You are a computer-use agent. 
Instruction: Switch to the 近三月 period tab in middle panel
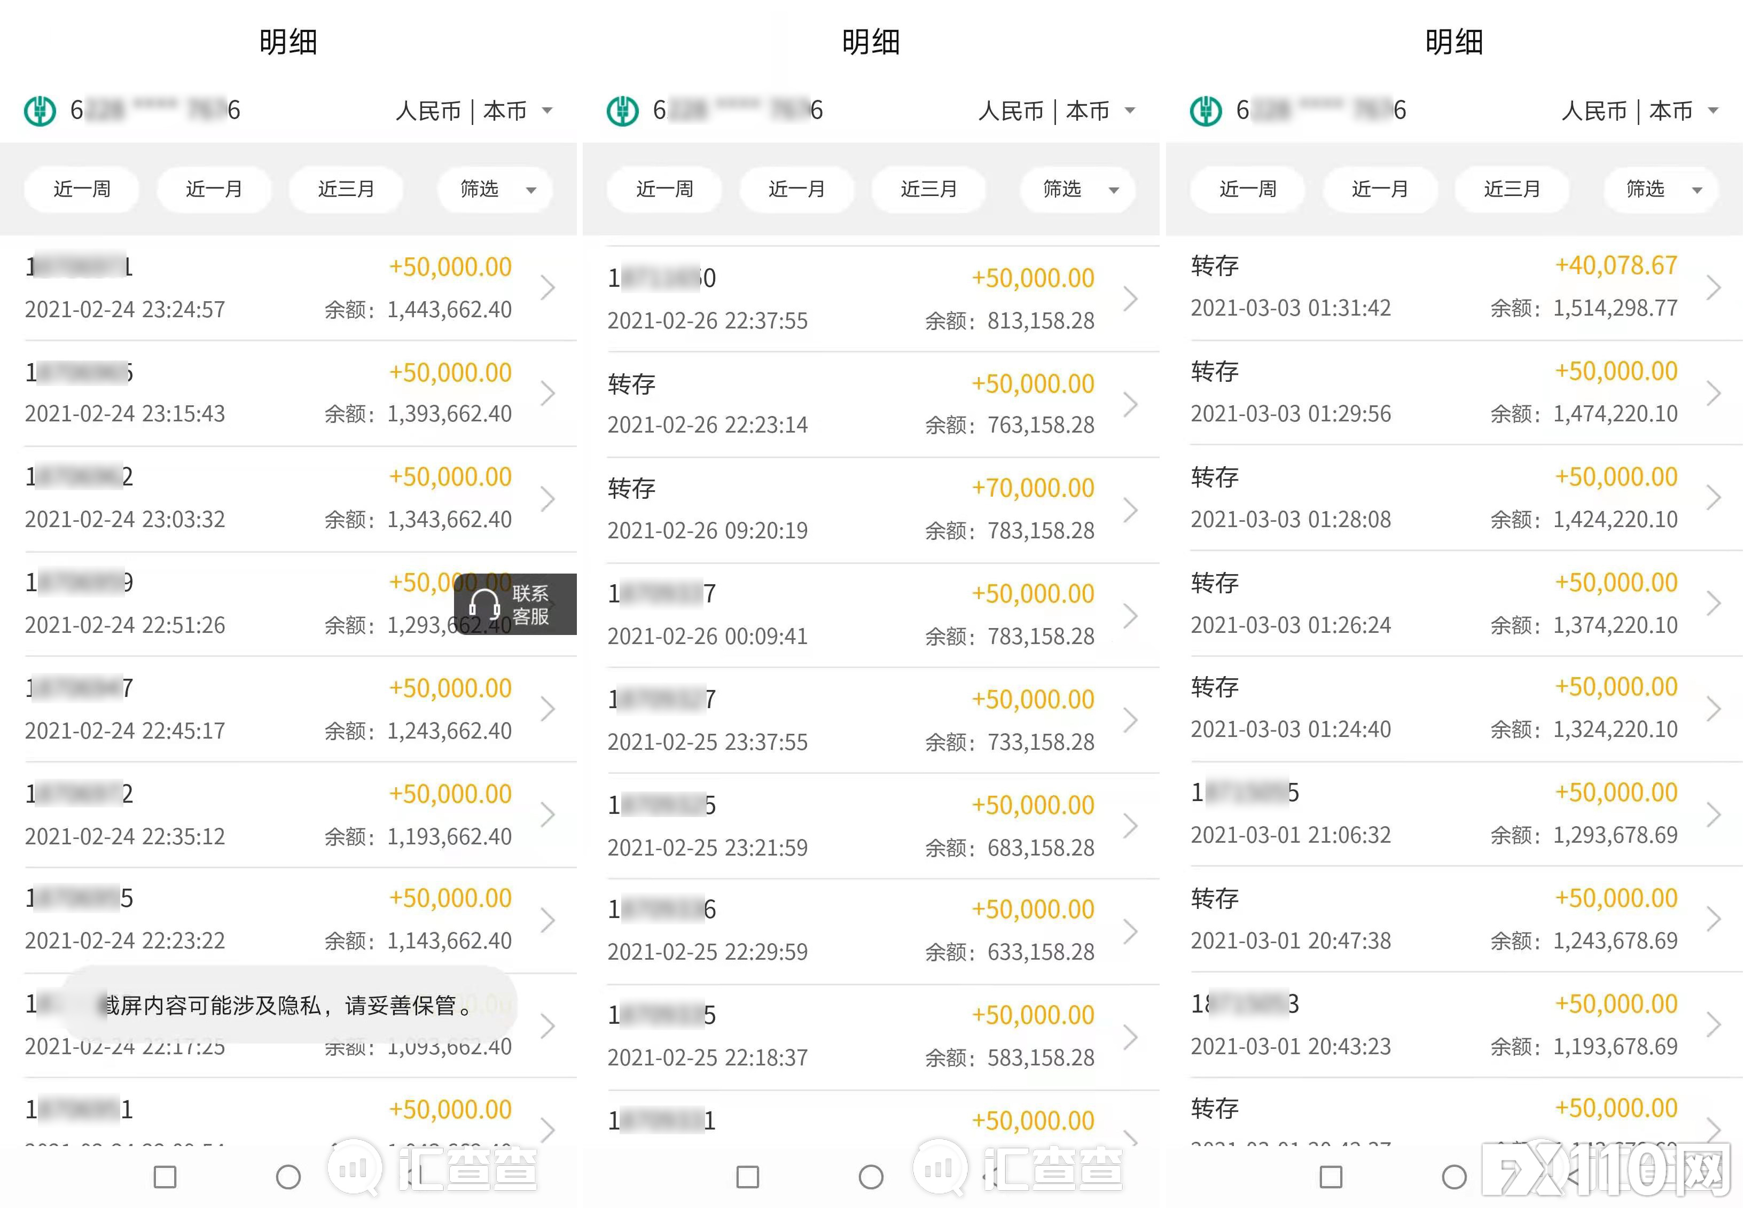pyautogui.click(x=929, y=189)
